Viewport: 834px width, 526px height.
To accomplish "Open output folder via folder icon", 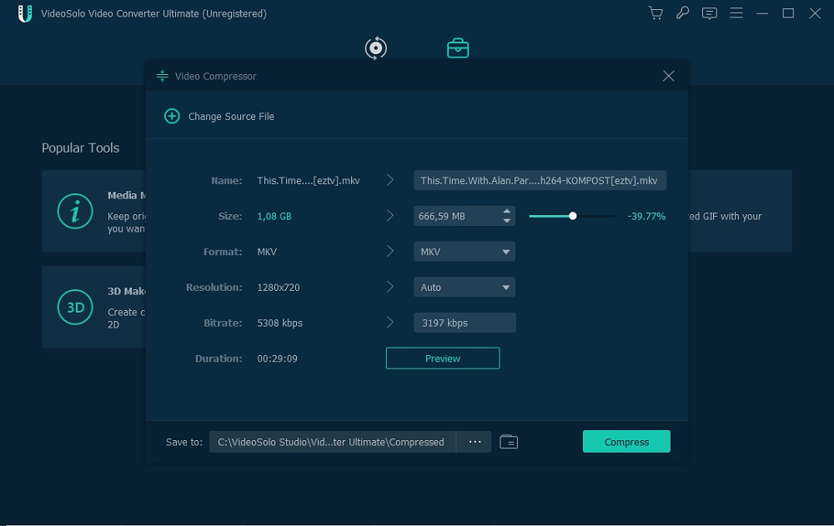I will click(x=509, y=442).
